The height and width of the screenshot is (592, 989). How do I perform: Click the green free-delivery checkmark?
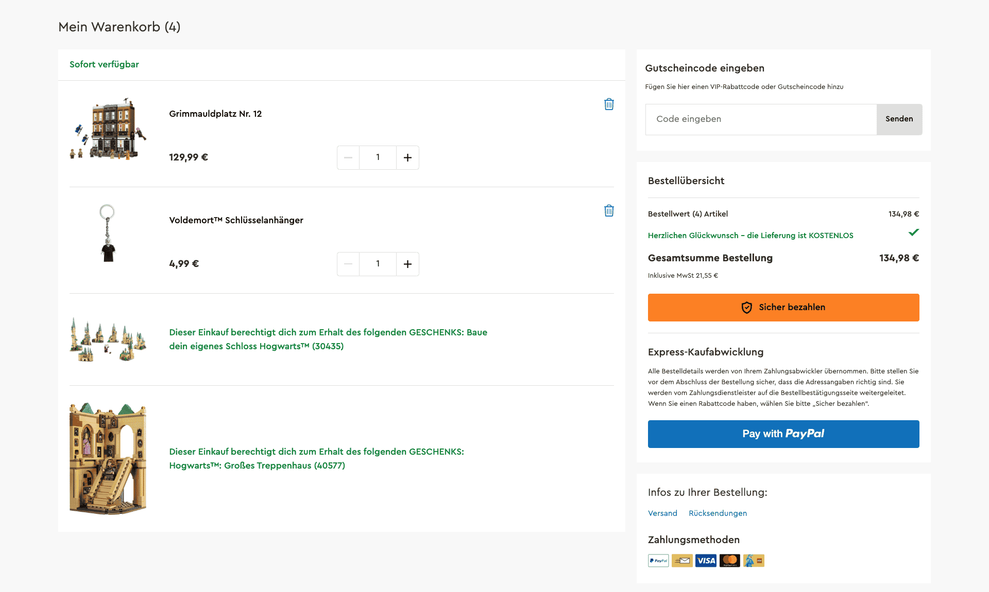pyautogui.click(x=914, y=232)
